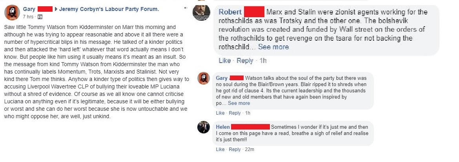Click Robert's name on his comment
The height and width of the screenshot is (162, 459).
[230, 12]
